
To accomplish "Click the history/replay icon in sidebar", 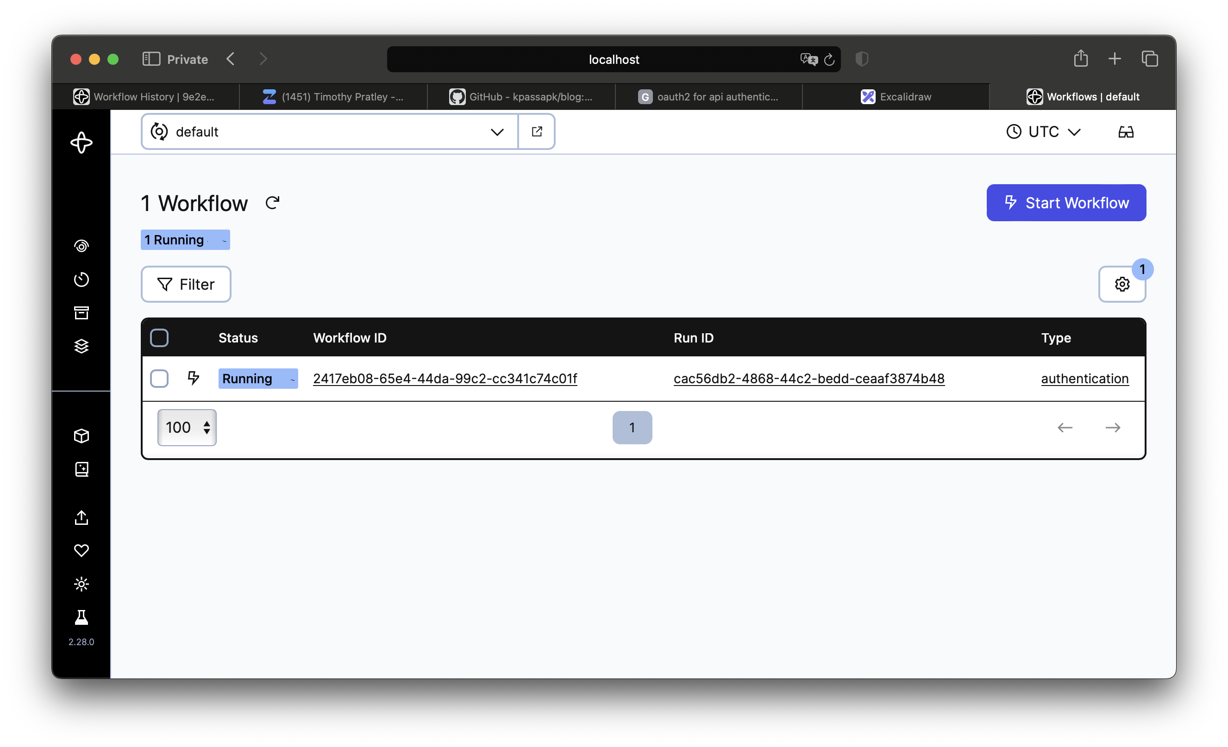I will tap(82, 280).
